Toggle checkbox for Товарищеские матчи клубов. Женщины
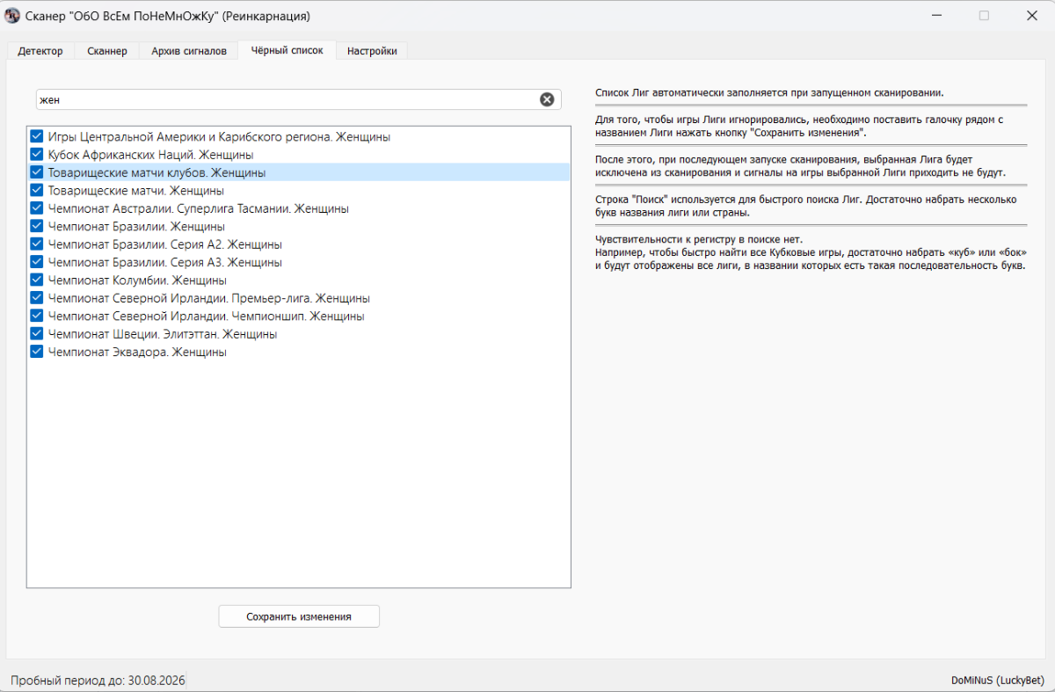 [x=37, y=173]
